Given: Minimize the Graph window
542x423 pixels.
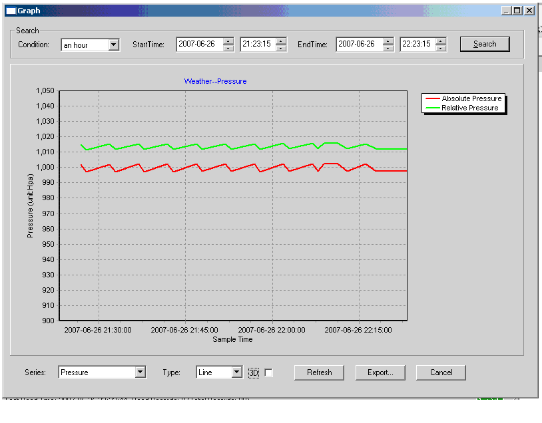Looking at the screenshot, I should coord(506,11).
